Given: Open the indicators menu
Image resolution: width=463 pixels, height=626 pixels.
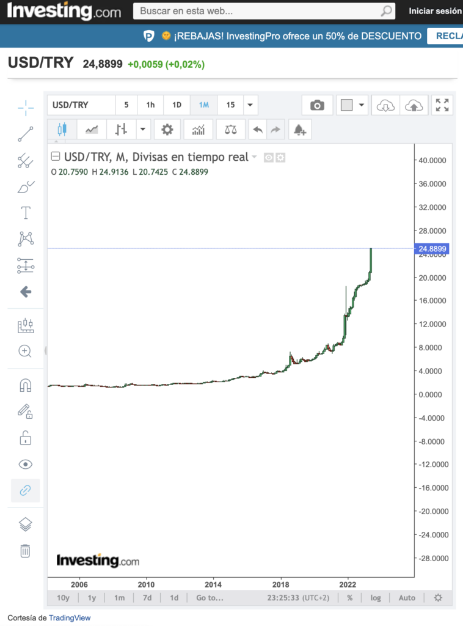Looking at the screenshot, I should 198,130.
